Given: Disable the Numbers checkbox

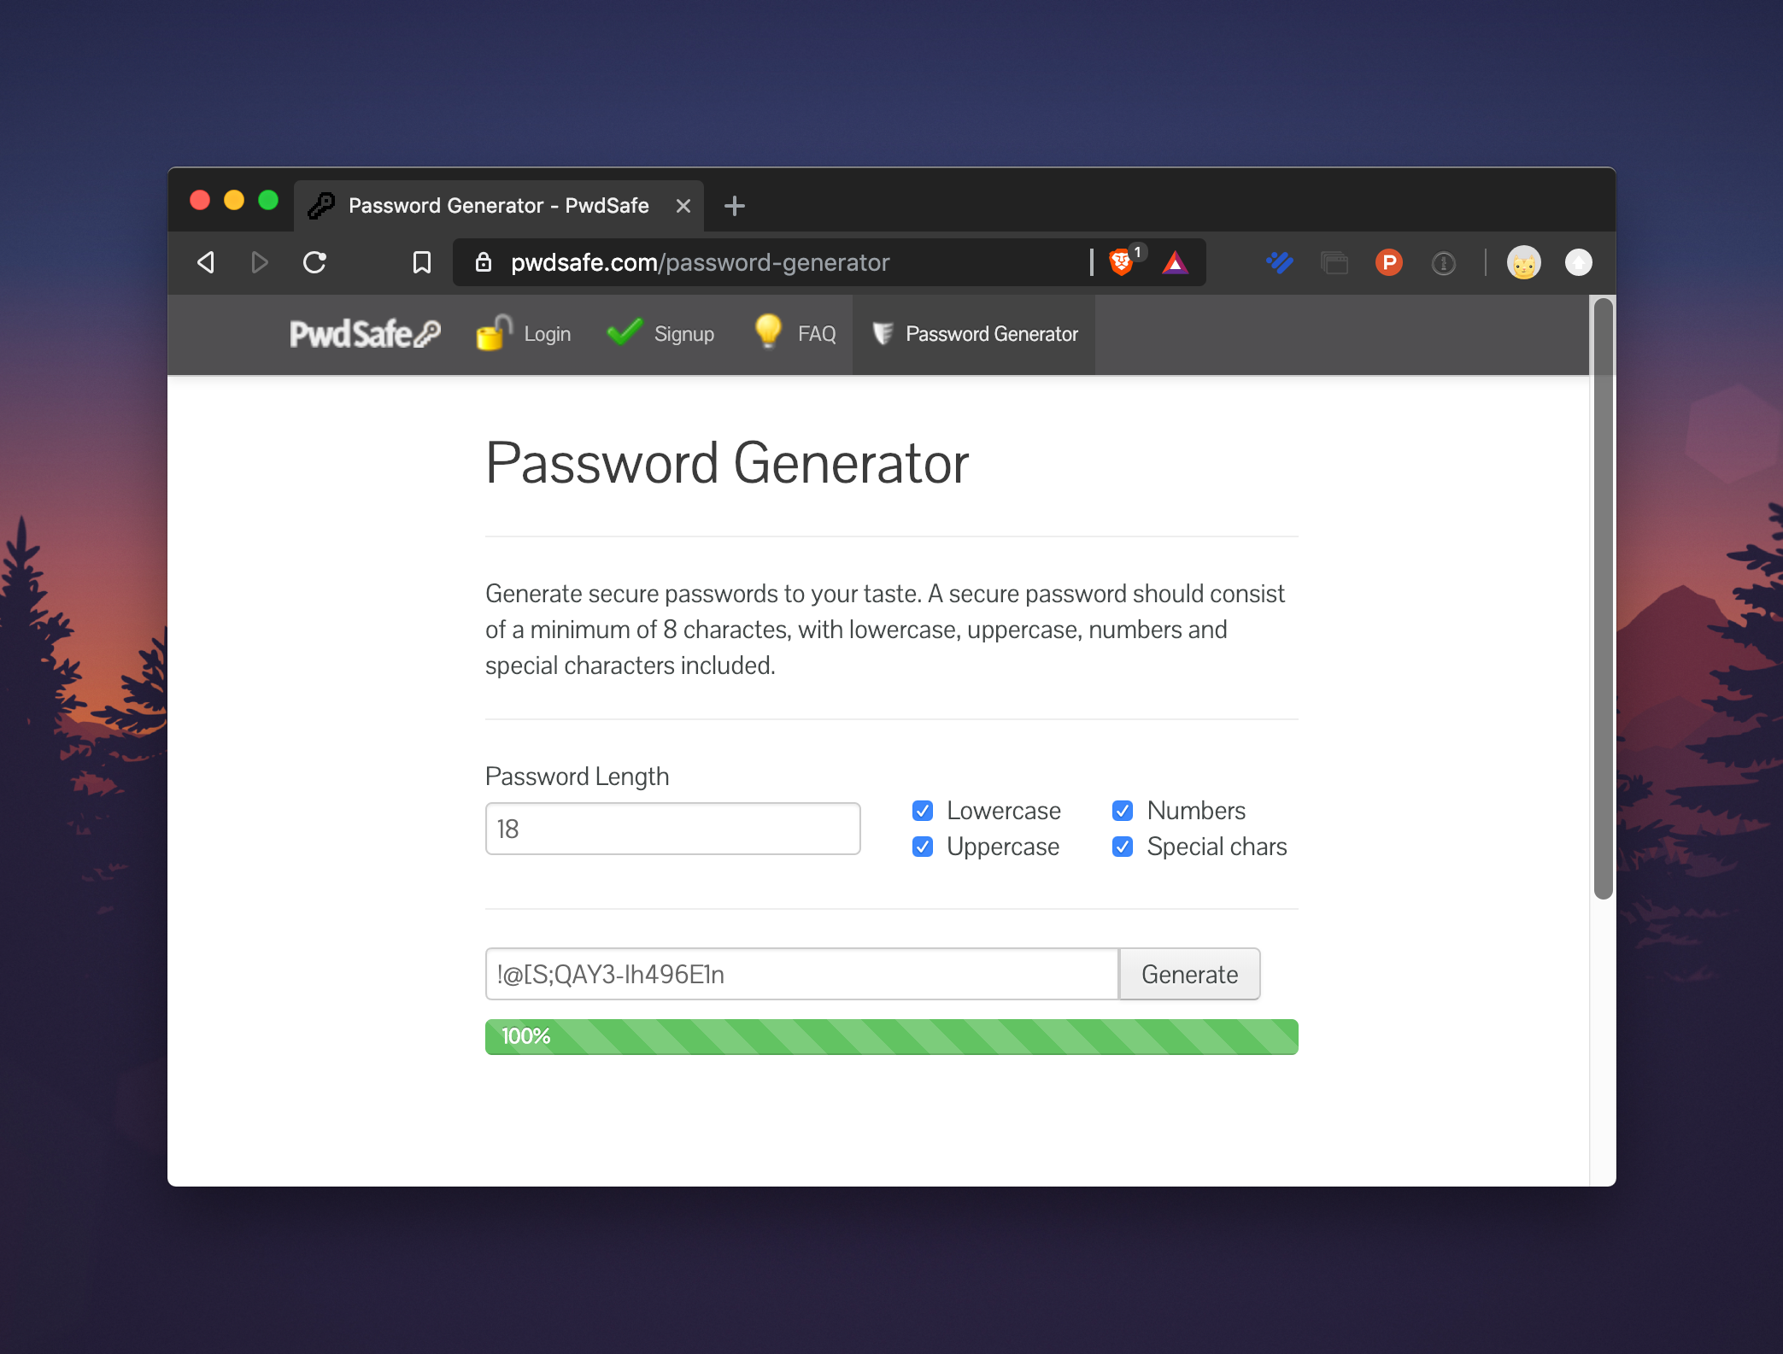Looking at the screenshot, I should [1123, 811].
